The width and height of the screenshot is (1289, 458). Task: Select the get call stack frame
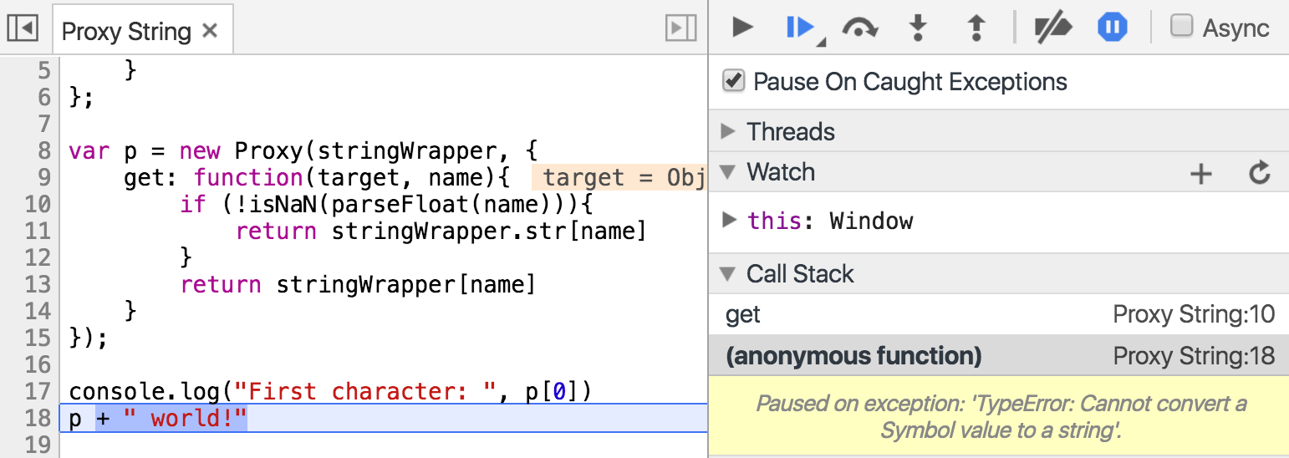click(998, 314)
